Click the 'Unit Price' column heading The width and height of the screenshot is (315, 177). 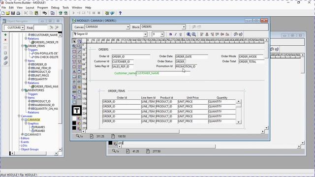[192, 97]
